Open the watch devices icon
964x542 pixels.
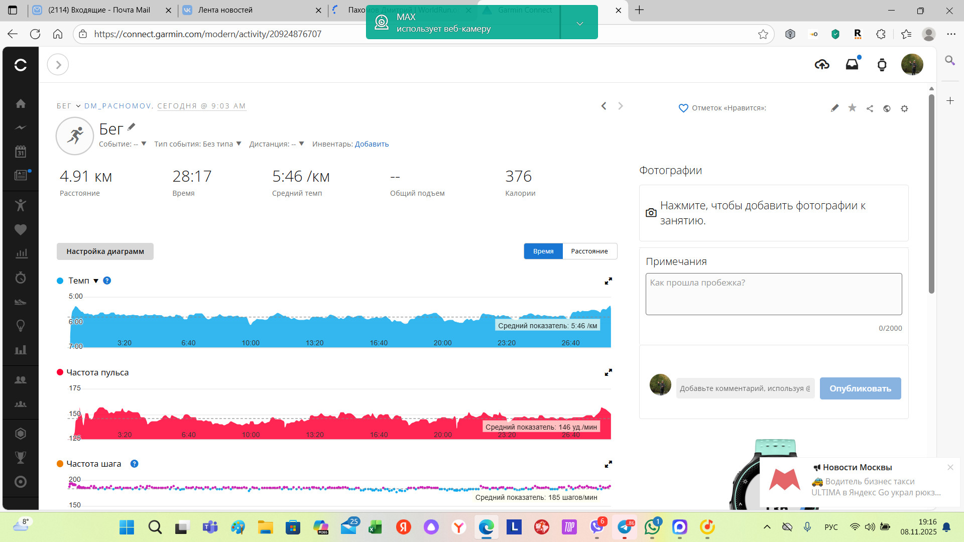tap(882, 65)
